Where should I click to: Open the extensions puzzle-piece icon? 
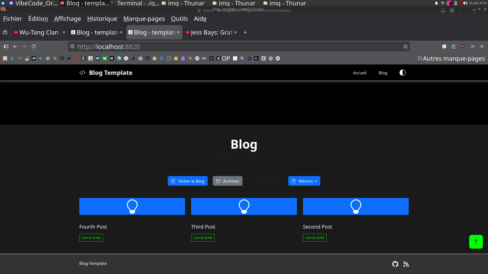tap(453, 46)
